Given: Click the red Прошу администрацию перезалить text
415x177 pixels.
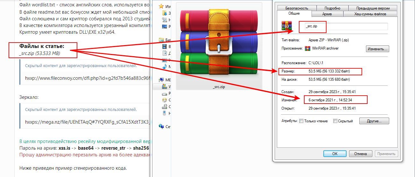Looking at the screenshot, I should click(84, 155).
